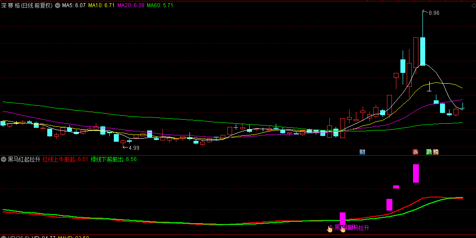Click the tall cyan candle under 8.96

[422, 51]
